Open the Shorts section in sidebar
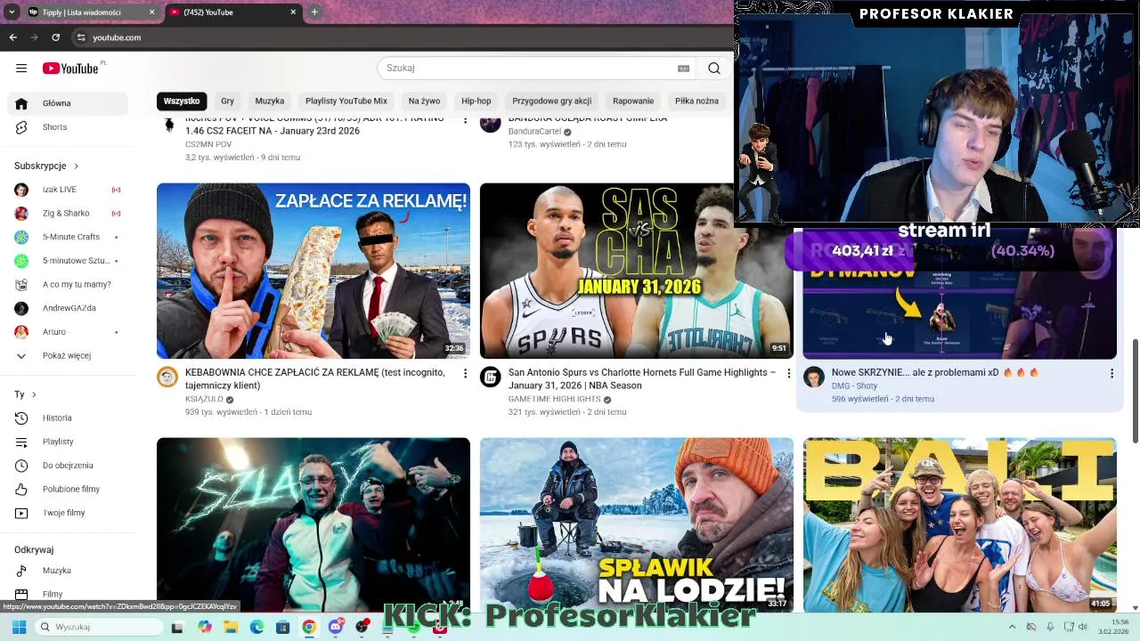Image resolution: width=1140 pixels, height=641 pixels. (x=68, y=127)
